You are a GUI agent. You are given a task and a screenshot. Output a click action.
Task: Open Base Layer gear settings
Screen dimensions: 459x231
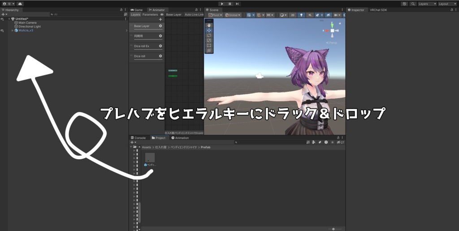[x=160, y=26]
